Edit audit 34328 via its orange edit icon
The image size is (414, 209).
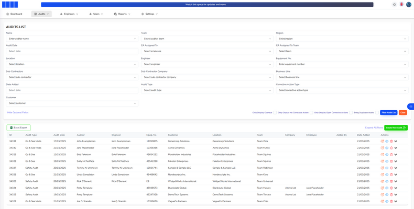pyautogui.click(x=382, y=161)
